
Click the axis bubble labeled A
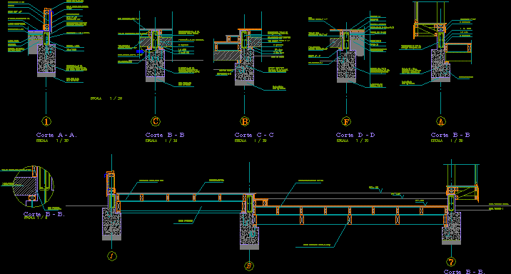(x=441, y=121)
